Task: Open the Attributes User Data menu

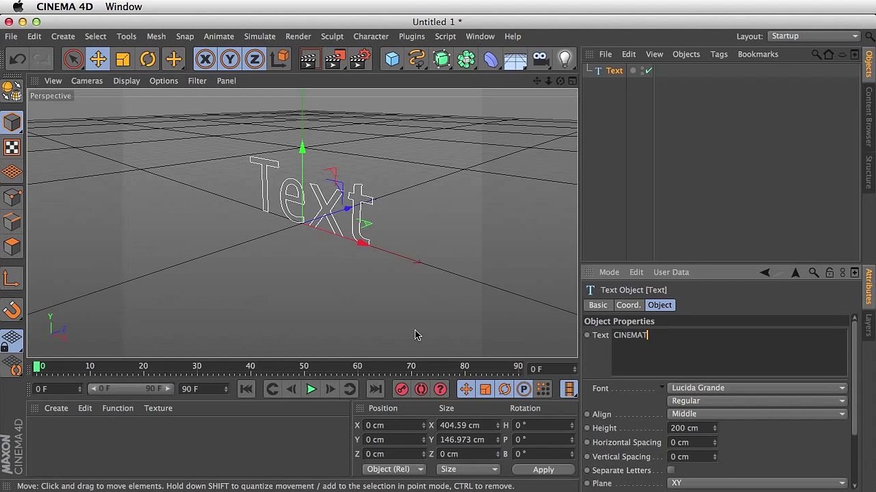Action: pos(671,272)
